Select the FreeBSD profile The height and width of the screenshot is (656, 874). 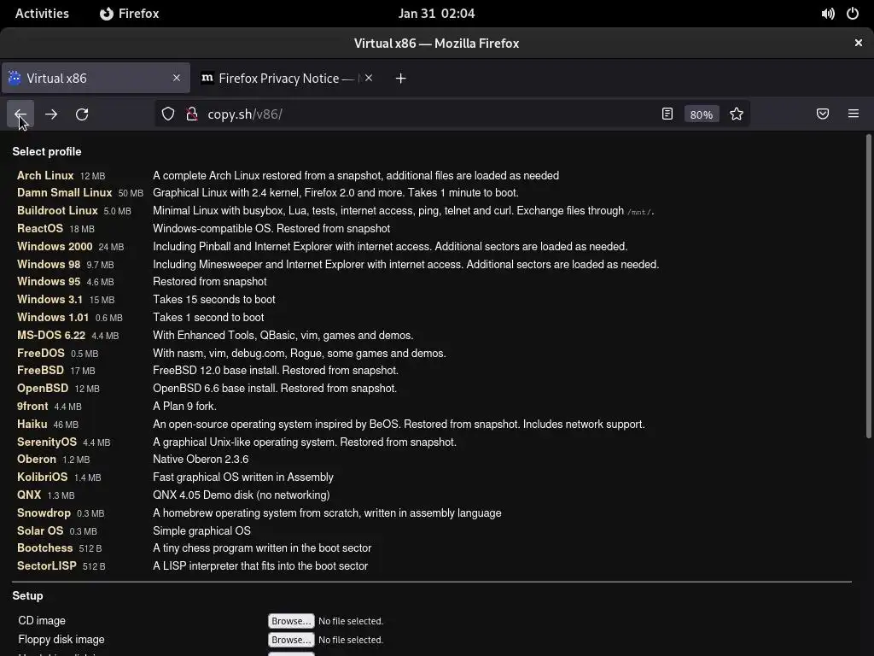(x=40, y=370)
